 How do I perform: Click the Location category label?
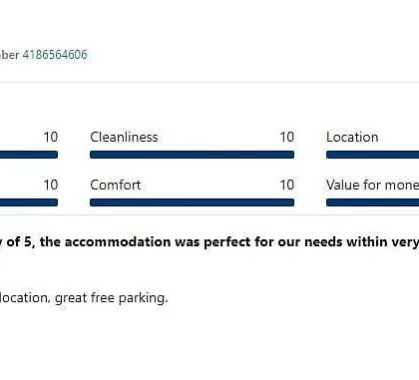(x=352, y=137)
